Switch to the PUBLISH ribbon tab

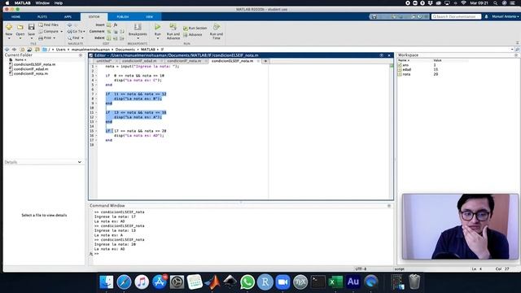pos(123,16)
